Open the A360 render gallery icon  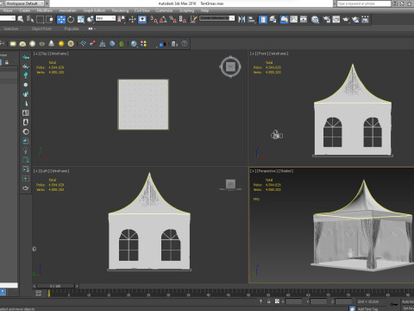tap(365, 19)
